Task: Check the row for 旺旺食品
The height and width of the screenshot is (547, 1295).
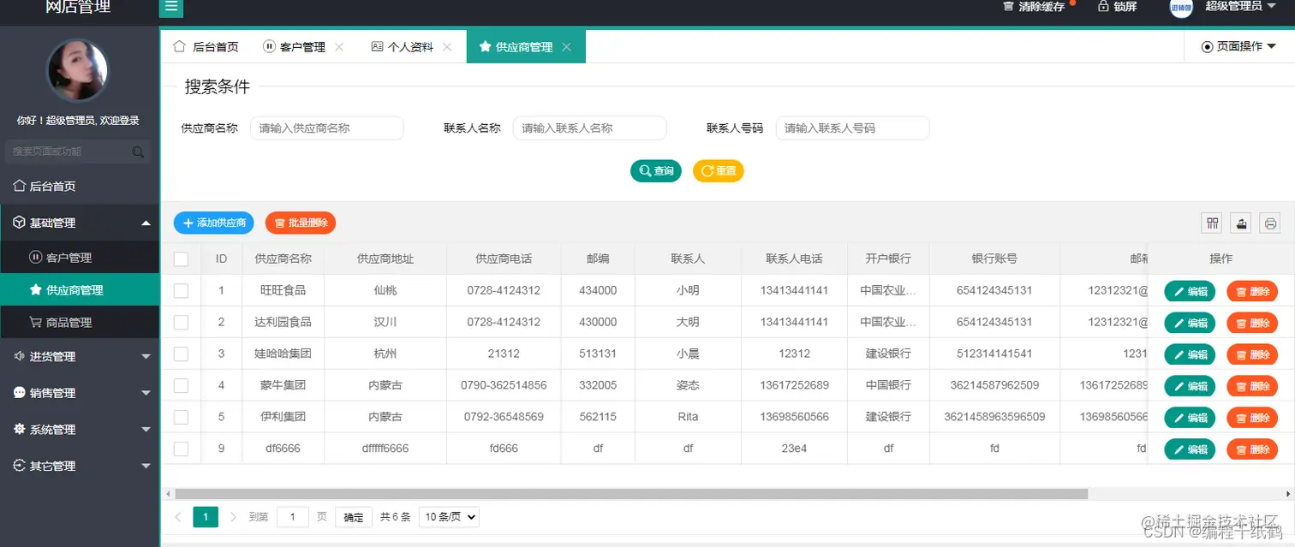Action: pyautogui.click(x=181, y=290)
